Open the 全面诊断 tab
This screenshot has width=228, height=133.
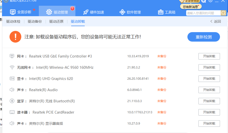[21, 12]
